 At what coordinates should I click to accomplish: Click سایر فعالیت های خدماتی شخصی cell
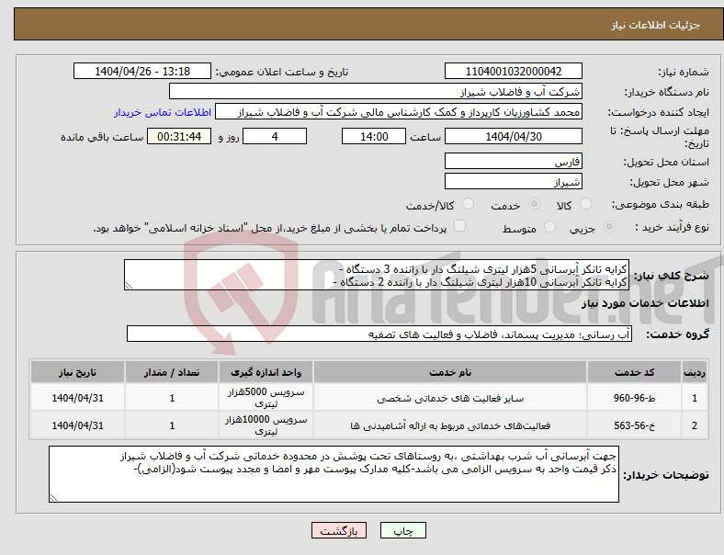click(450, 398)
